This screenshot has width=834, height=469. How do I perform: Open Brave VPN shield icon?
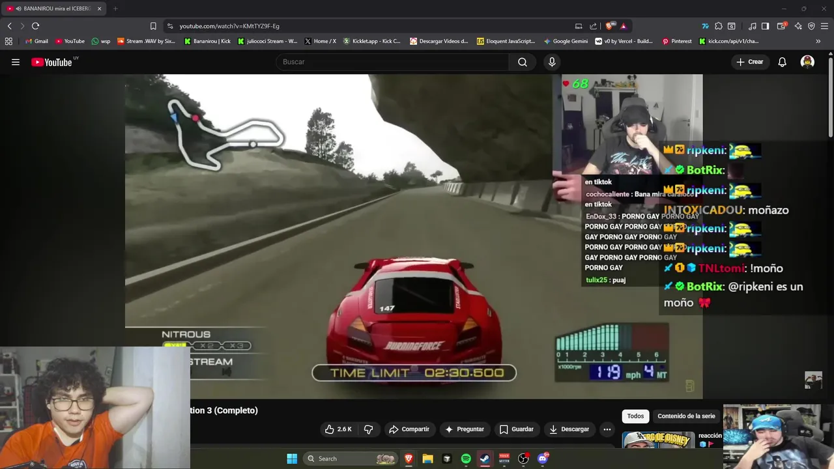(811, 26)
